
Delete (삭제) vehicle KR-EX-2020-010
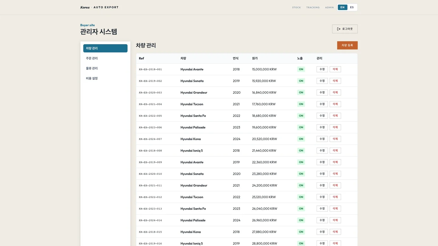[x=335, y=174]
